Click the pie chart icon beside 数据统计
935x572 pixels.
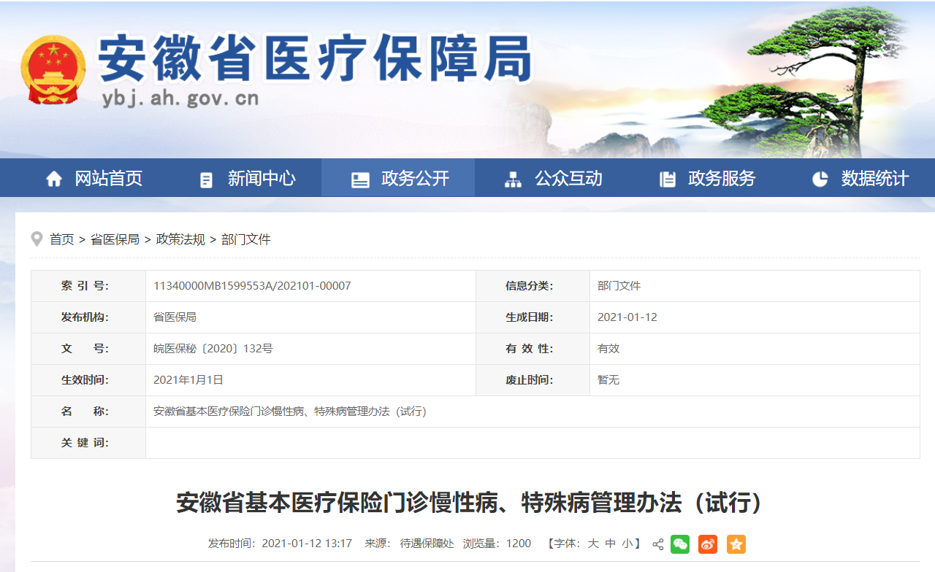tap(820, 179)
